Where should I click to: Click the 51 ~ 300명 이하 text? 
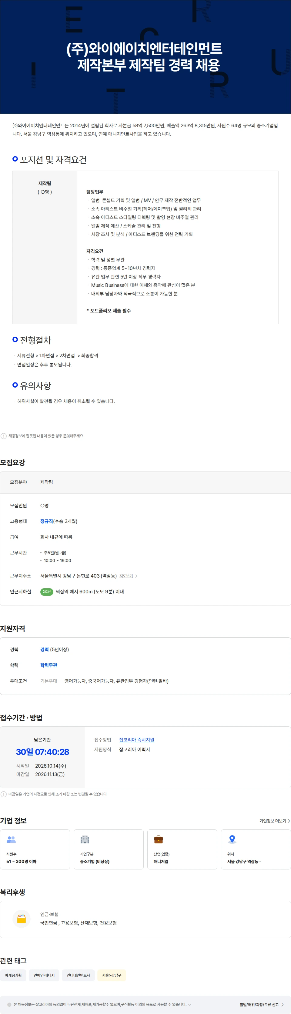tap(21, 861)
